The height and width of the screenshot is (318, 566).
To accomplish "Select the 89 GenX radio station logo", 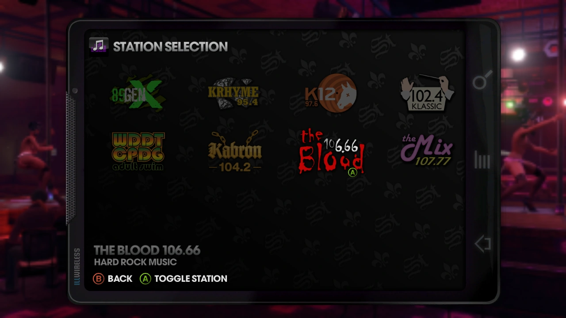I will click(x=137, y=94).
